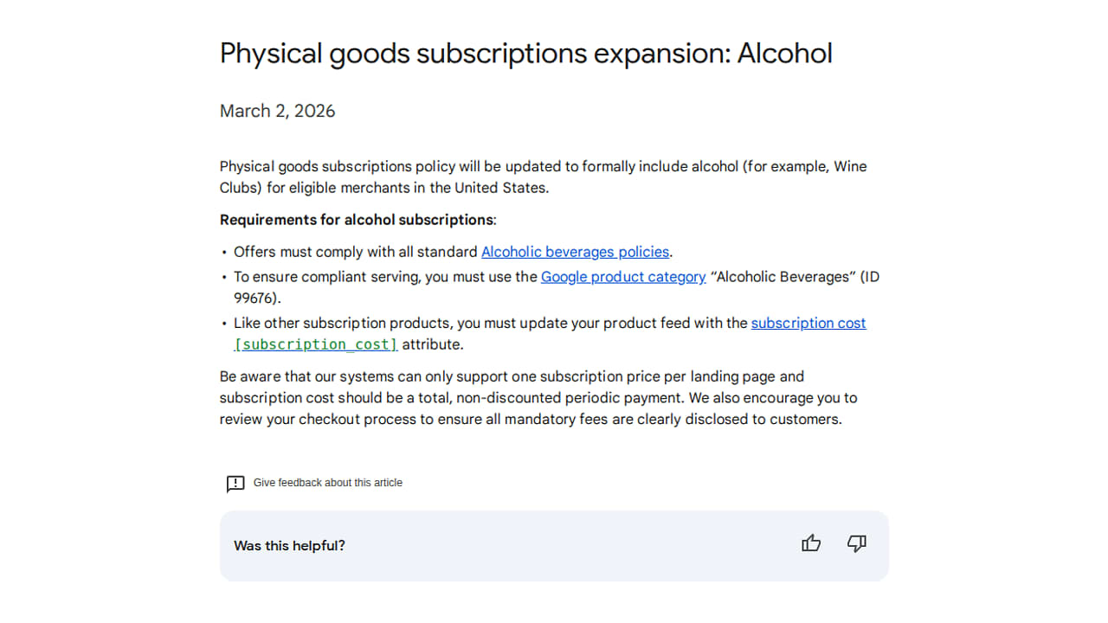Click the green [subscription_cost] attribute code
Screen dimensions: 1108x623
pos(316,344)
